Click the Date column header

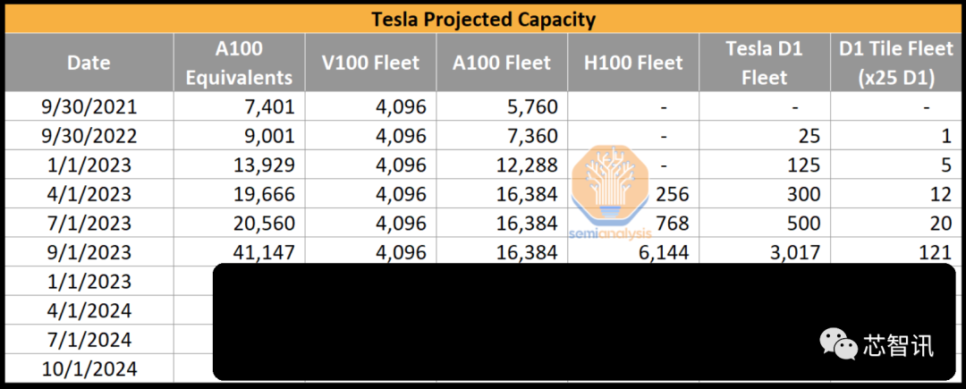point(89,63)
